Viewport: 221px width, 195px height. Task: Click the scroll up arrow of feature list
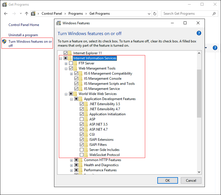[x=199, y=53]
